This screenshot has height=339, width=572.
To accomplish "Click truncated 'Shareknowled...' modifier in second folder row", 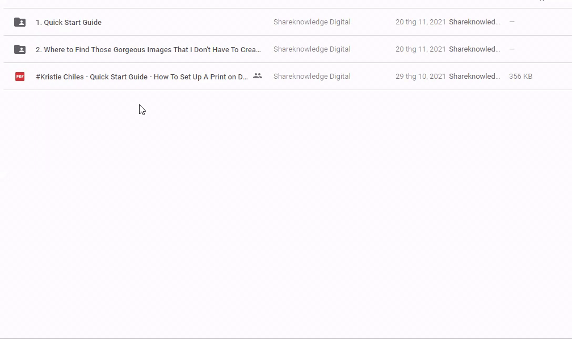I will [474, 49].
